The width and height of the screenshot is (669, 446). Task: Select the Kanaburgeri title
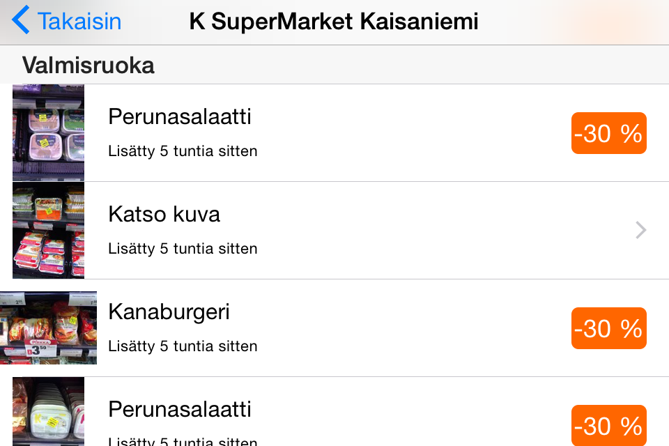[x=169, y=312]
